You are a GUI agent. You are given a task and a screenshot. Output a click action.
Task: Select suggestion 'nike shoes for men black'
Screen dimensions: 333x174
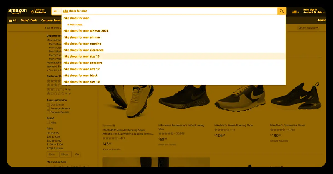click(174, 75)
